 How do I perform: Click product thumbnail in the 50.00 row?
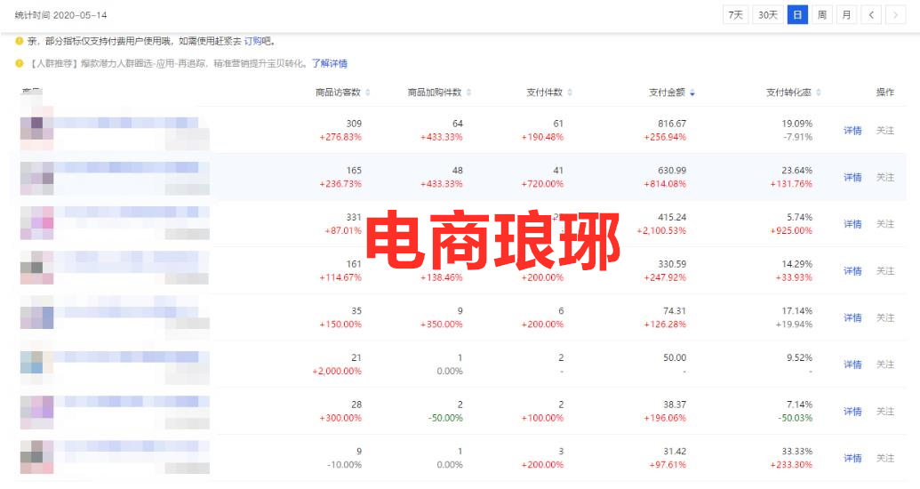37,362
